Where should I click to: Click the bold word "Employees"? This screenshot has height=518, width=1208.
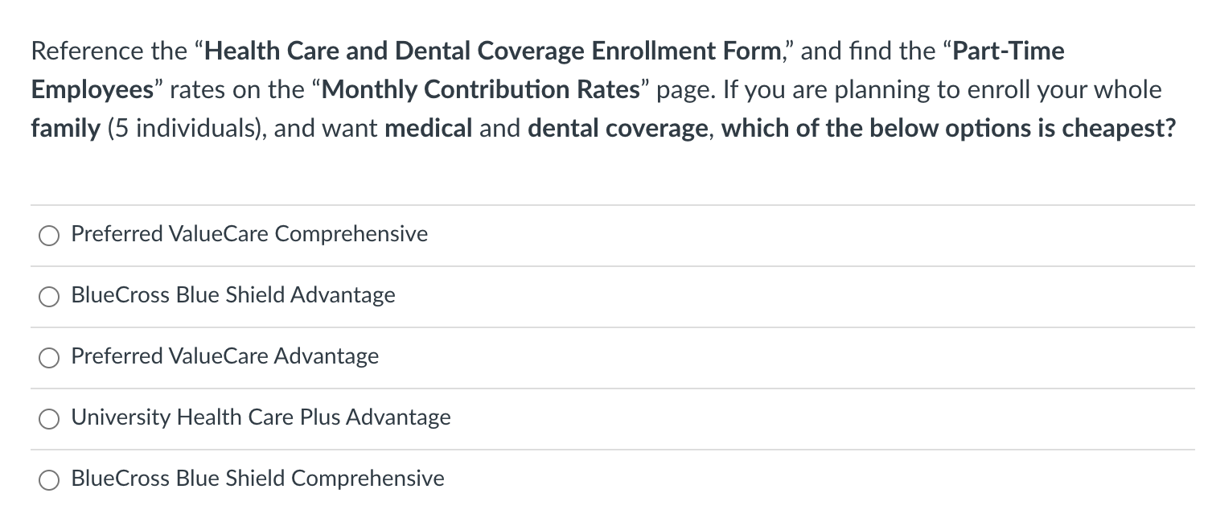(x=92, y=89)
